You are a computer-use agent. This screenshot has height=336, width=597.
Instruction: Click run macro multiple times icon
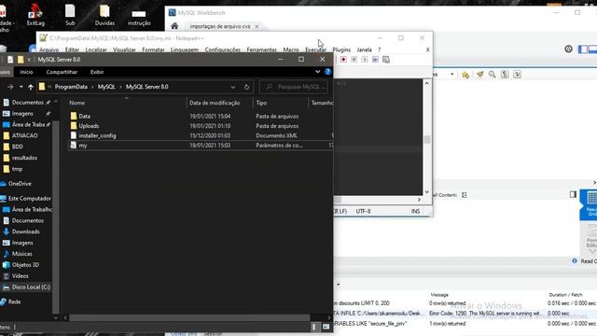click(375, 60)
